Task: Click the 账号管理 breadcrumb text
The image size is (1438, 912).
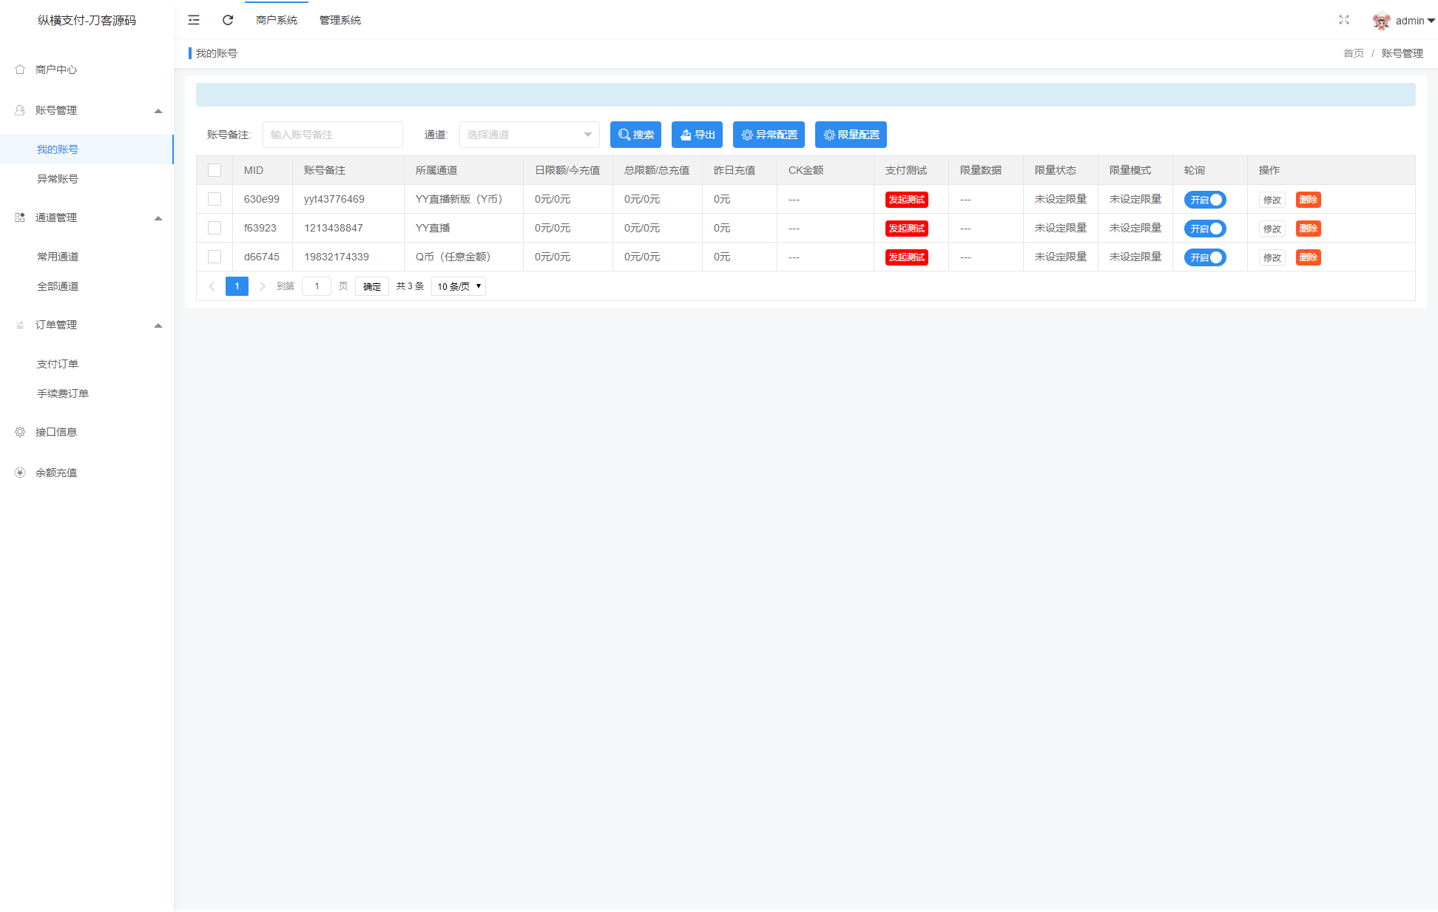Action: [1402, 53]
